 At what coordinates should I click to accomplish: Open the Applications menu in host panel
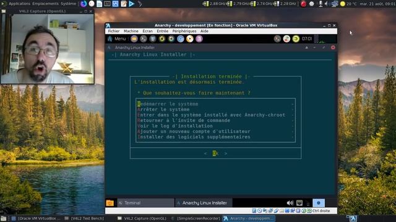tap(19, 4)
